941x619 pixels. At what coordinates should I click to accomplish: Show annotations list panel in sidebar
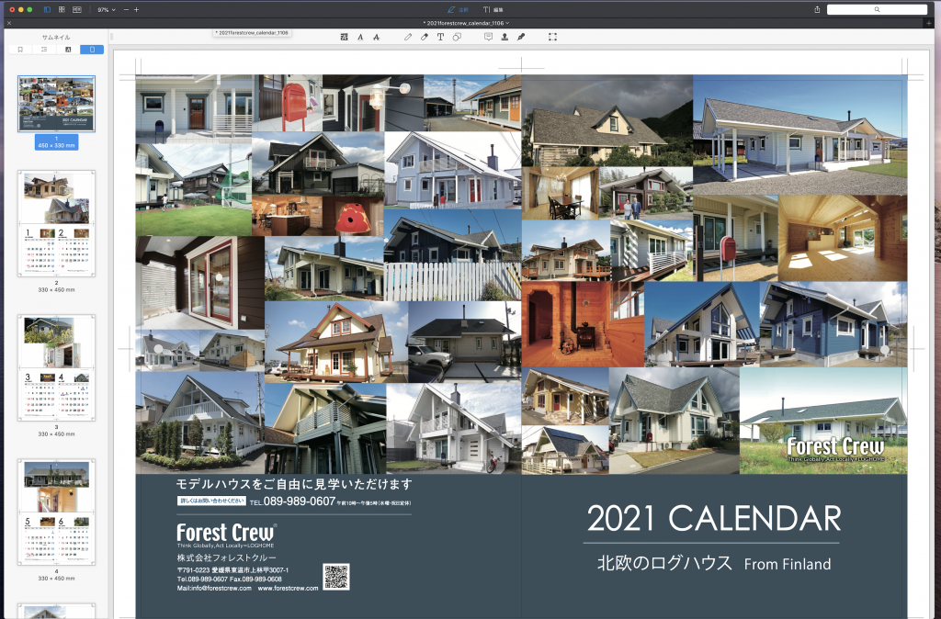68,50
